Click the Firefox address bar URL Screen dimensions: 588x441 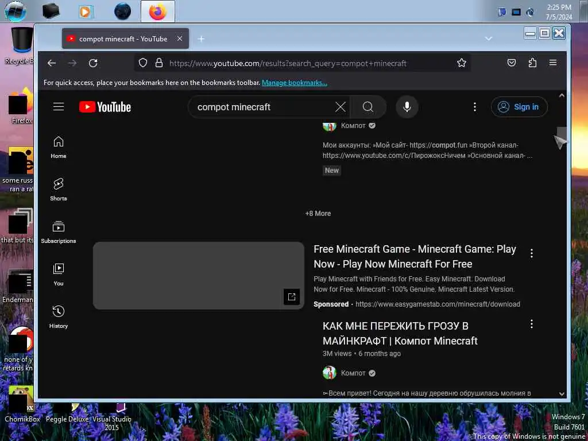(x=288, y=63)
